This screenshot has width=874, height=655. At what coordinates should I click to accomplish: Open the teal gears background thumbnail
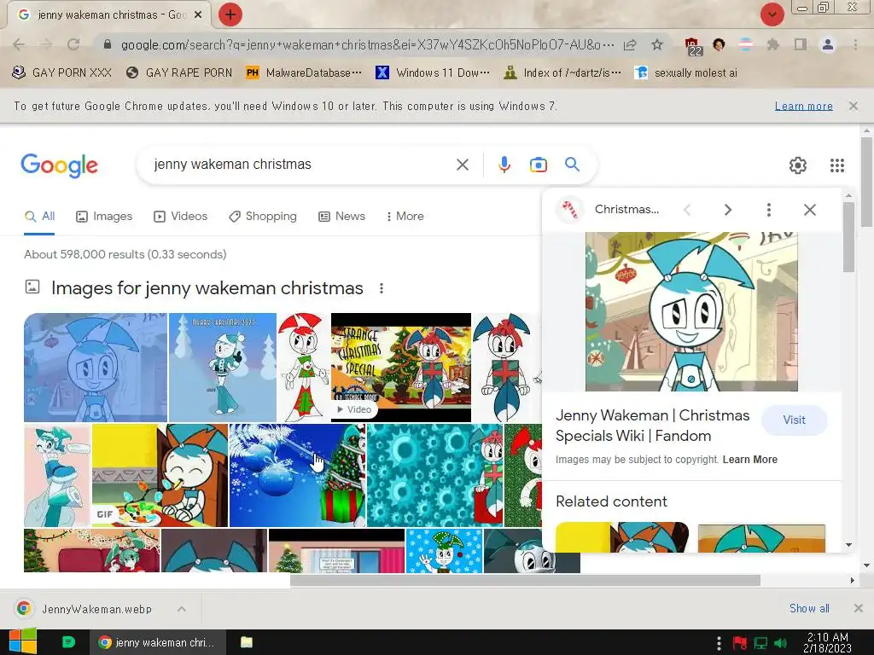(434, 475)
